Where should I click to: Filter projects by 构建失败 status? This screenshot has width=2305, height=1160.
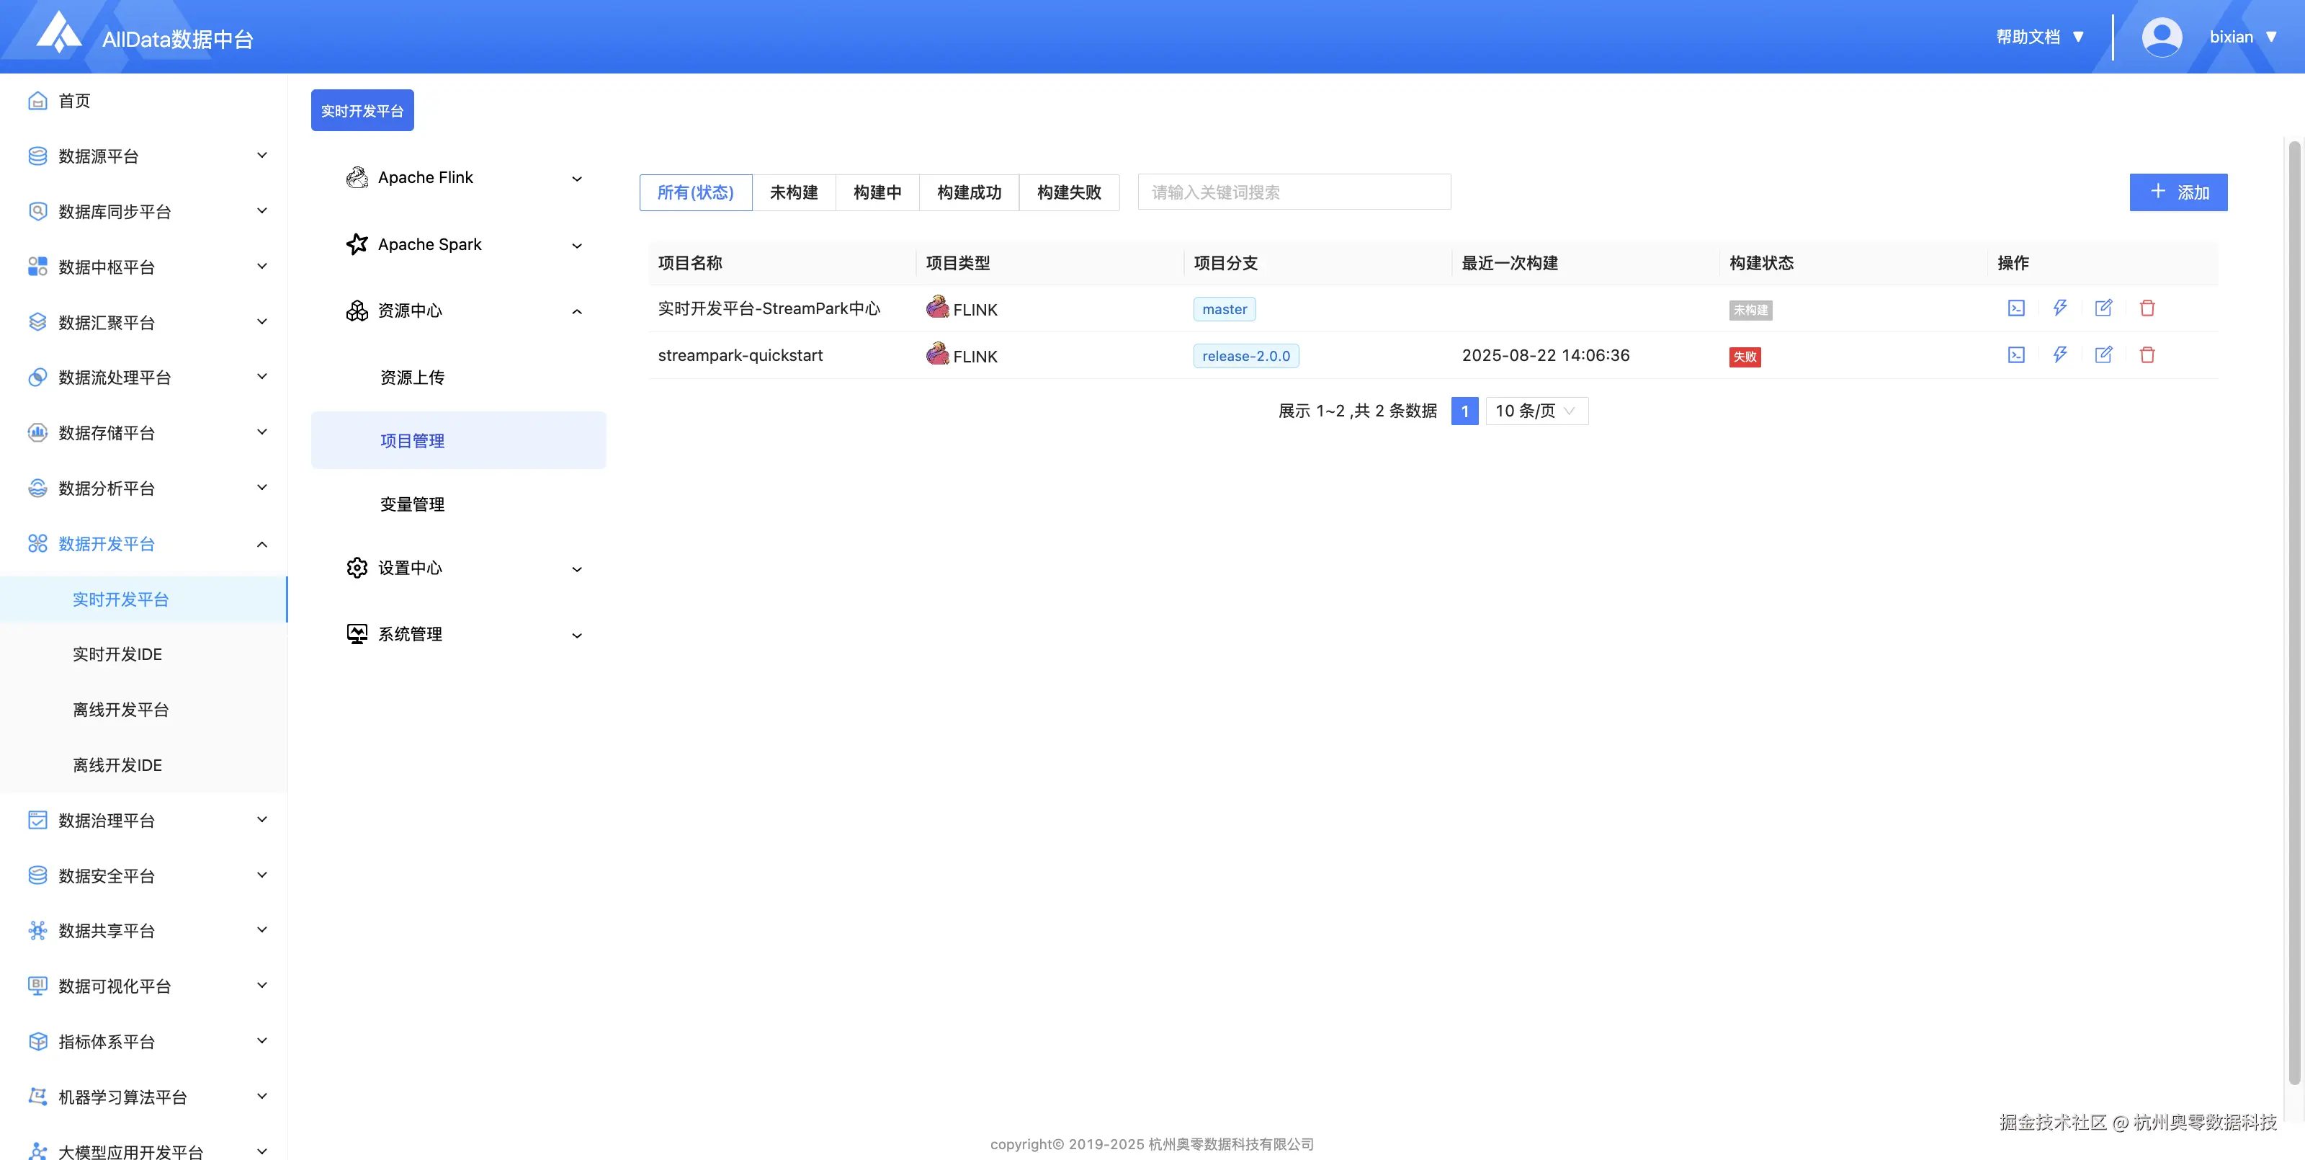click(x=1069, y=192)
